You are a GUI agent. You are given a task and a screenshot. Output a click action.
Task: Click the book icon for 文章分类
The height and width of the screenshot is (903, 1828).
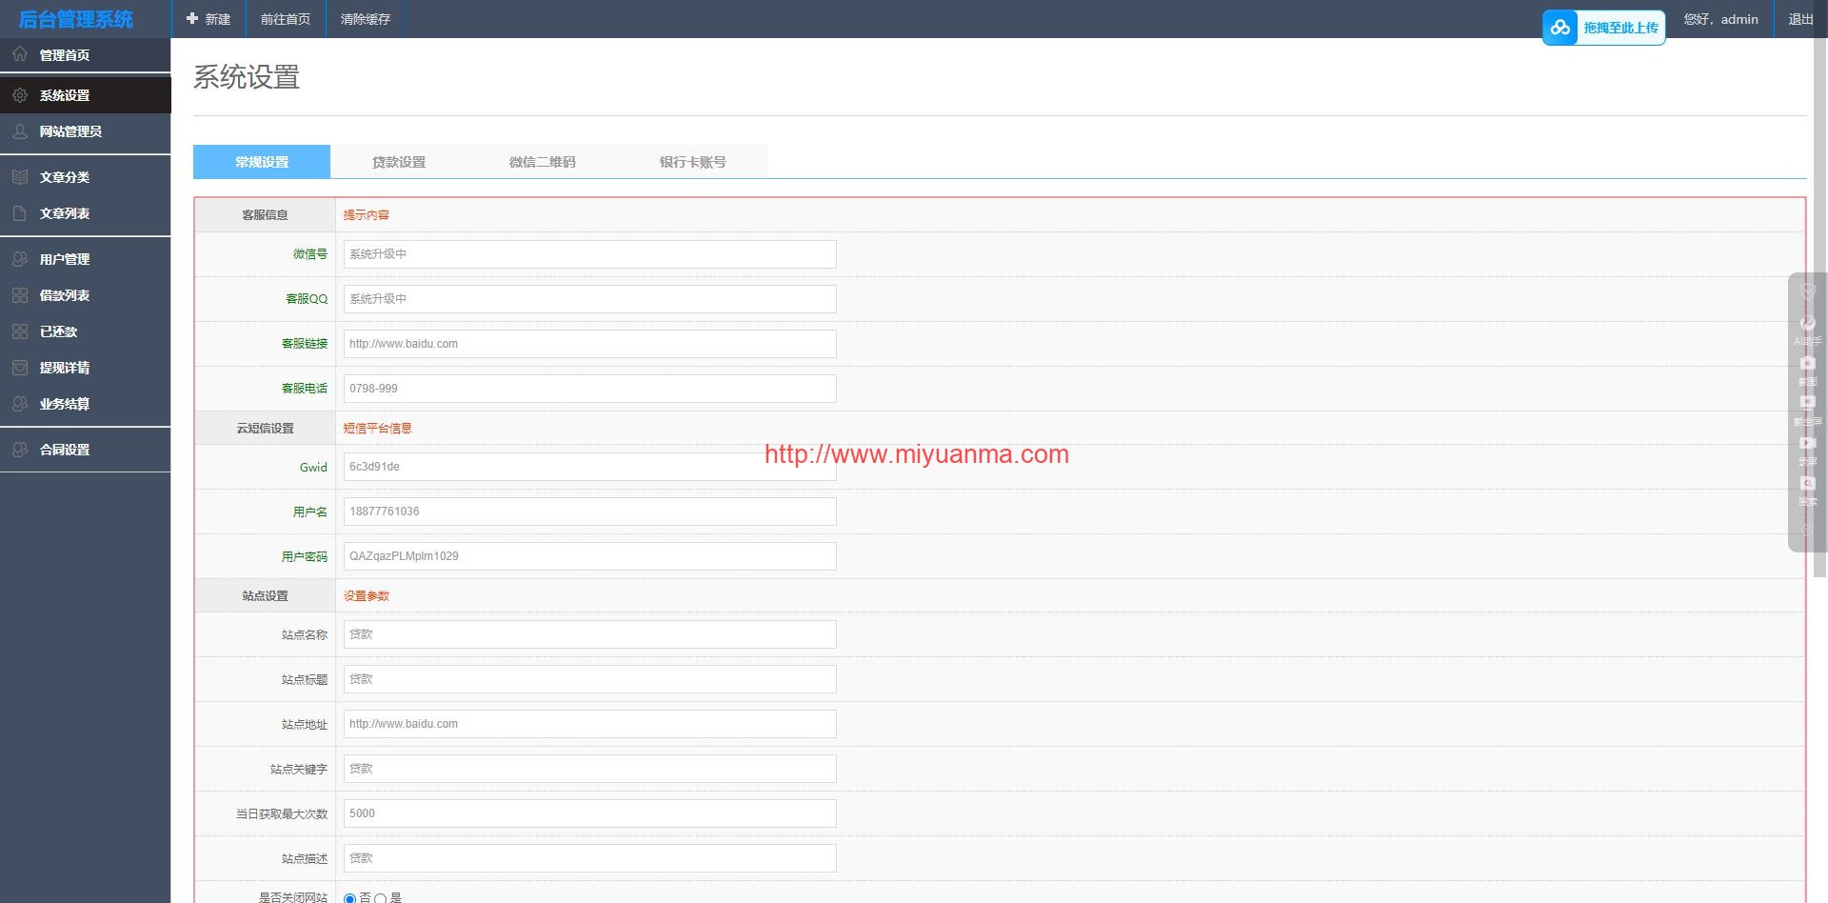pos(20,177)
